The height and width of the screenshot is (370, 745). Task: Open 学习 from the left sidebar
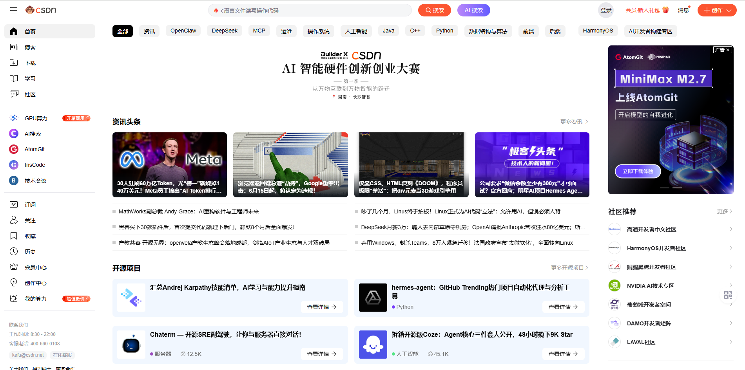(x=30, y=78)
